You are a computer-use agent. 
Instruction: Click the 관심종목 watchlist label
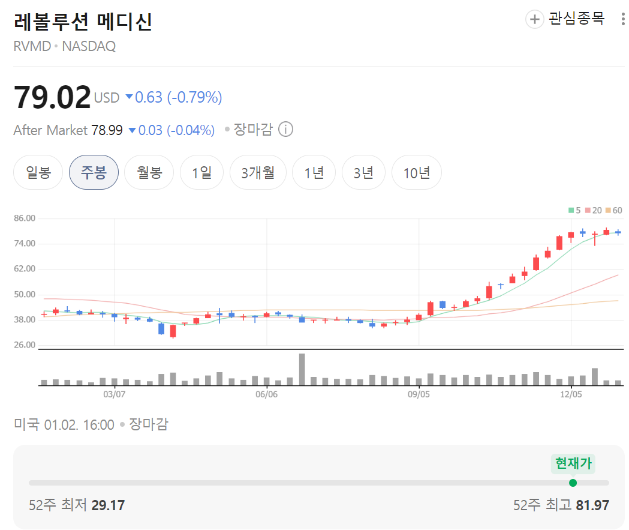[x=576, y=19]
